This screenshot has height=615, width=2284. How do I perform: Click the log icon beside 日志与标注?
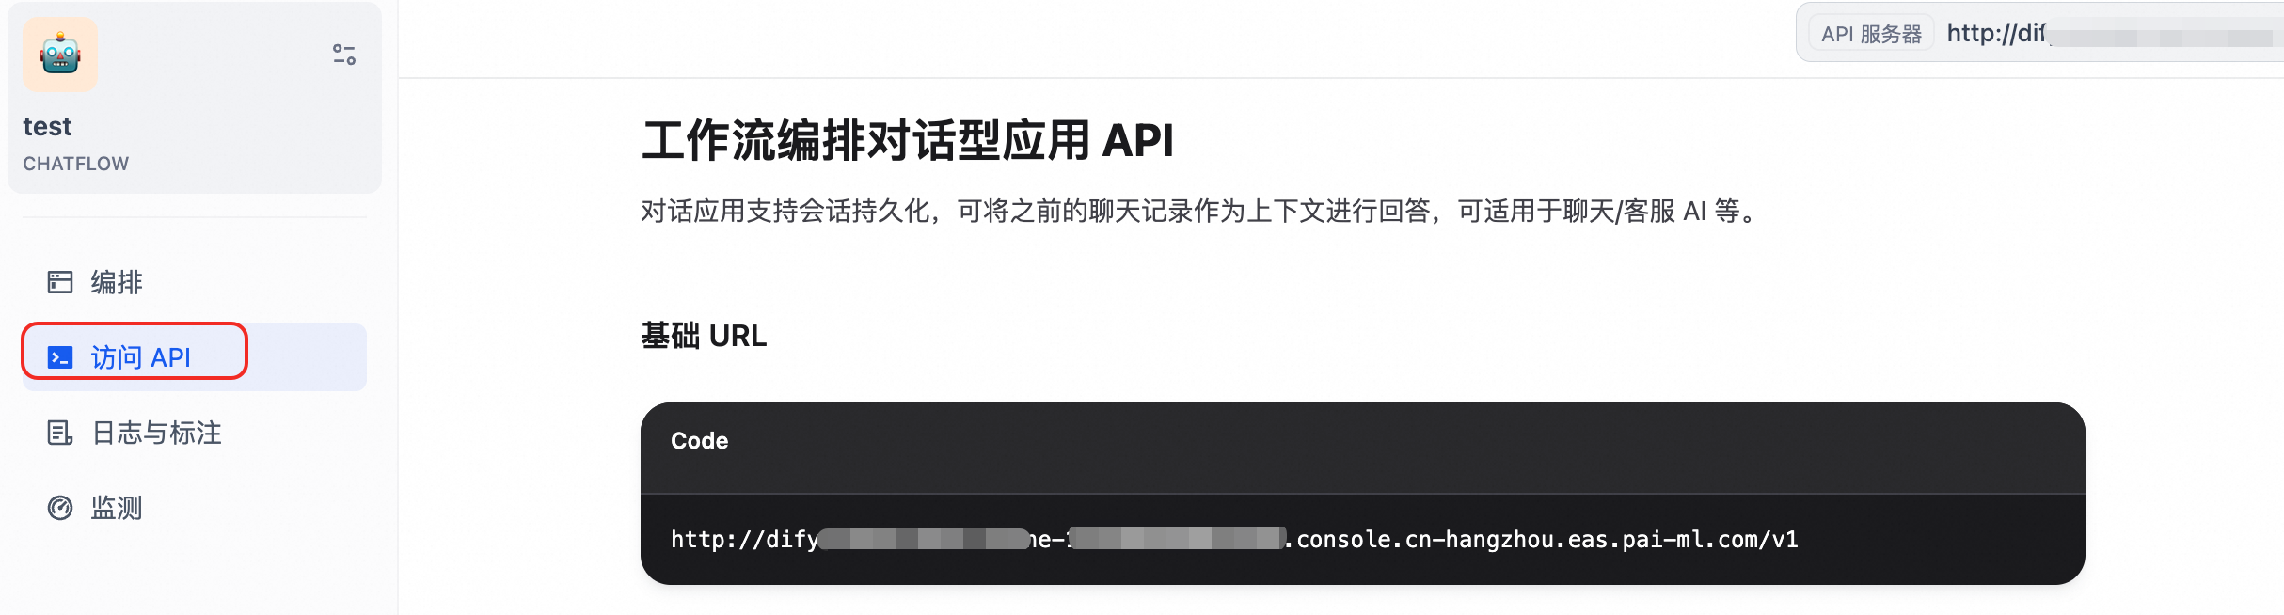coord(60,433)
